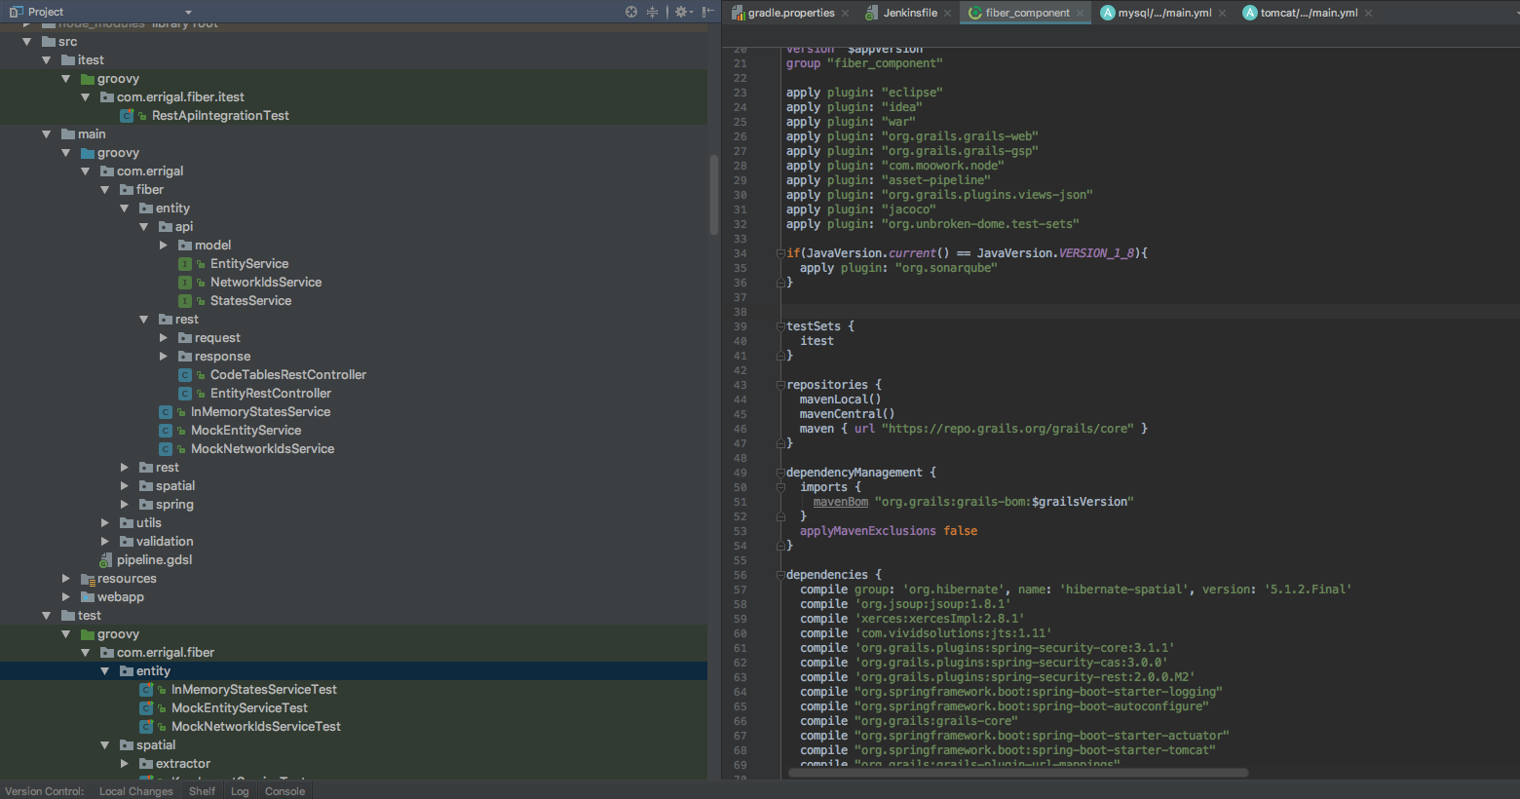Screen dimensions: 1520x799
Task: Close the Jenkinsfile editor tab
Action: point(948,14)
